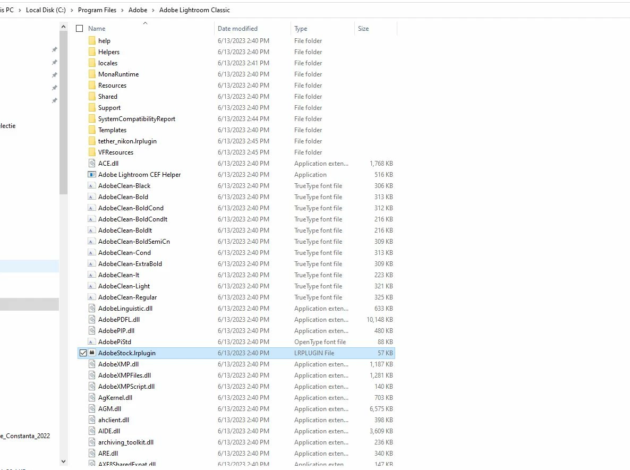Open Local Disk (C:) in breadcrumb
The width and height of the screenshot is (630, 470).
tap(46, 10)
